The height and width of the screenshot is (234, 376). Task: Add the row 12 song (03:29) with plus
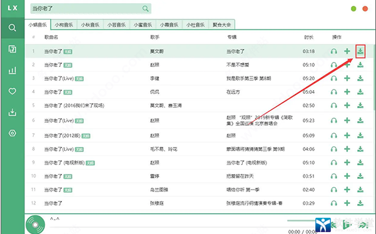347,203
